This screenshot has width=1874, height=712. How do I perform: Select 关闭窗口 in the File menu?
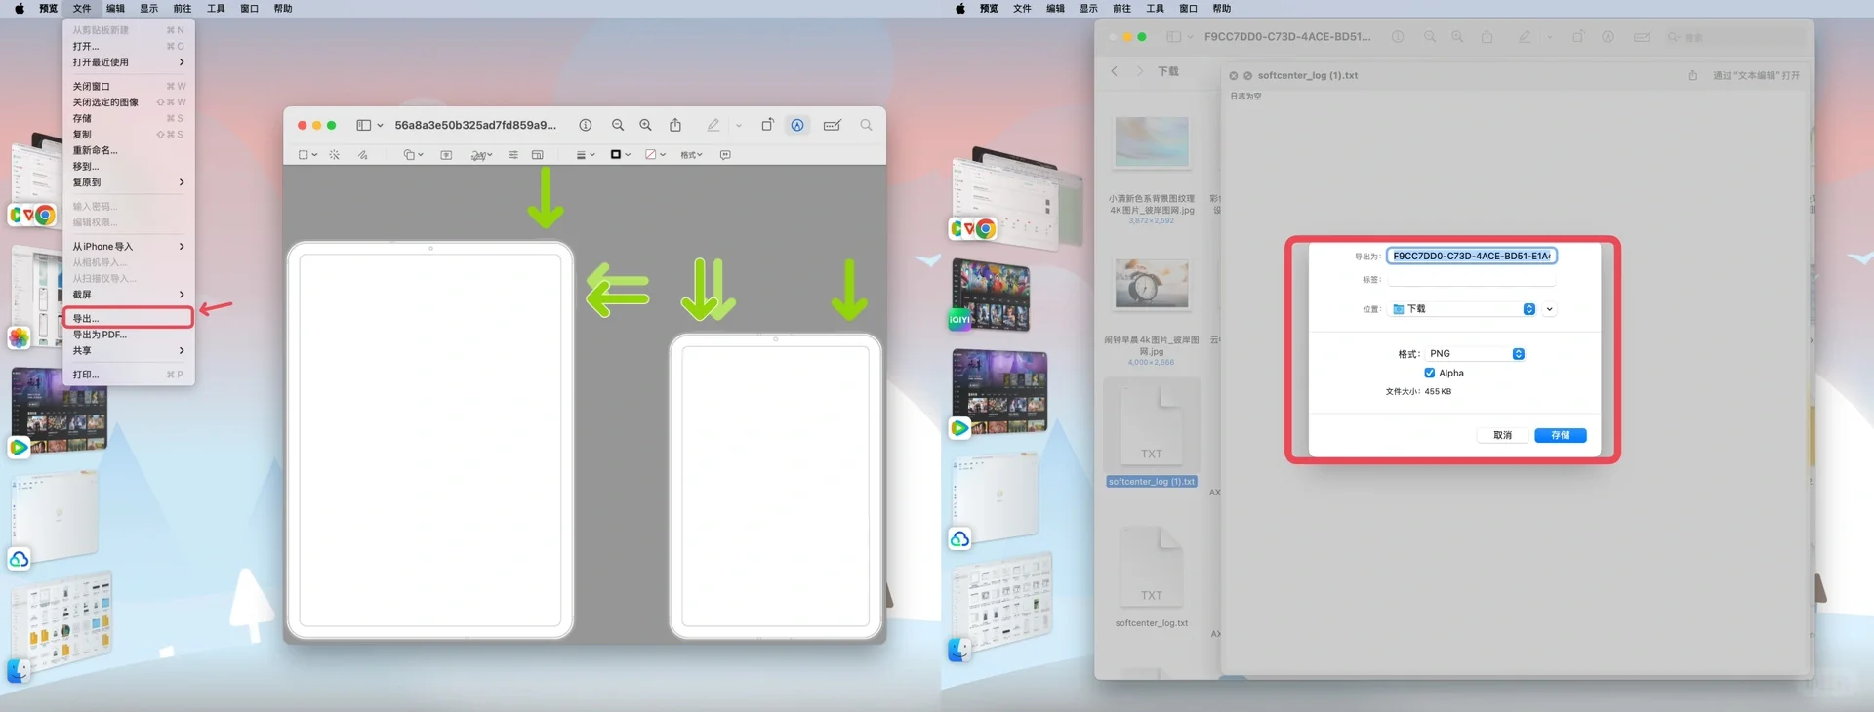click(129, 86)
